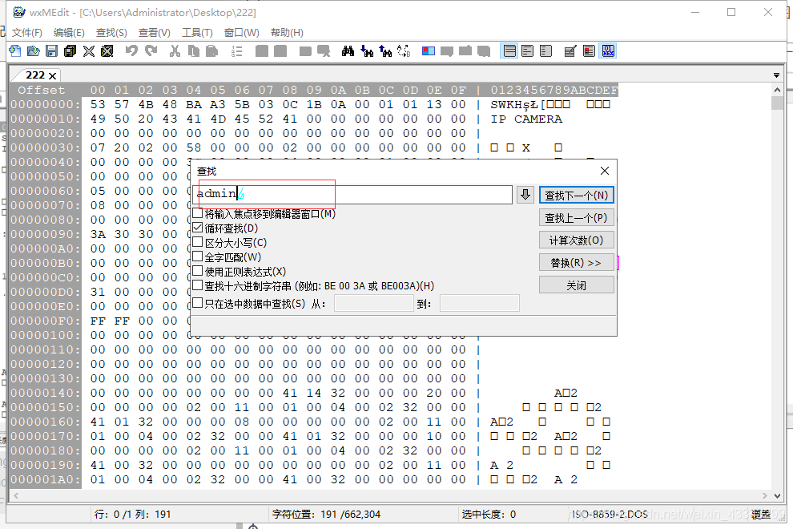Create a new file via toolbar icon
The image size is (793, 529).
[15, 51]
